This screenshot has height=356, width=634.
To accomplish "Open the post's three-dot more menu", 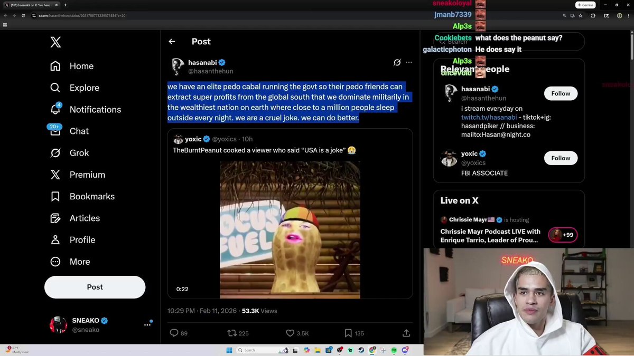I will (x=409, y=62).
